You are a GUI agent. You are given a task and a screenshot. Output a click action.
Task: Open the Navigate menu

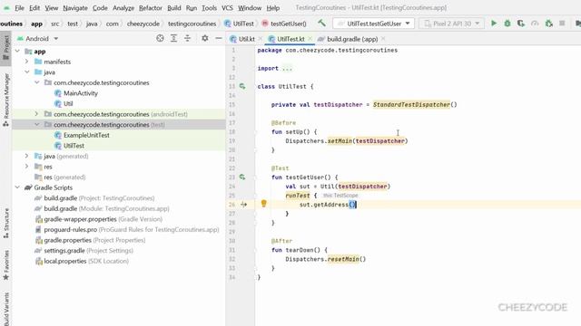pyautogui.click(x=75, y=8)
